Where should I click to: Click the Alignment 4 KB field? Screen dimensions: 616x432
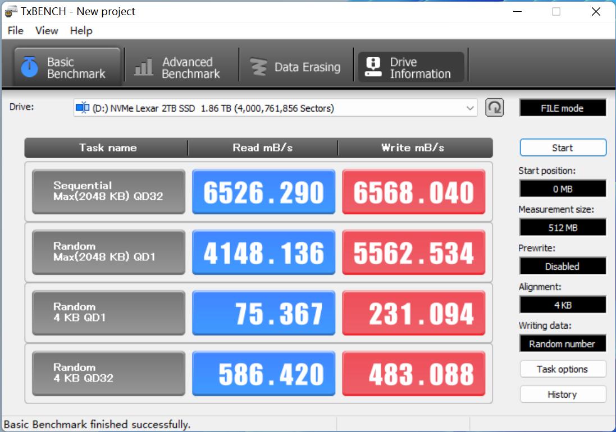pos(562,305)
